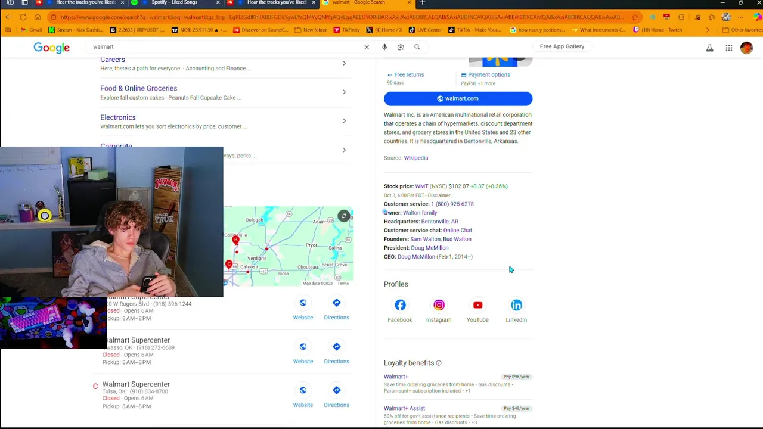Image resolution: width=763 pixels, height=429 pixels.
Task: Click the Free App Gallery button
Action: point(562,46)
